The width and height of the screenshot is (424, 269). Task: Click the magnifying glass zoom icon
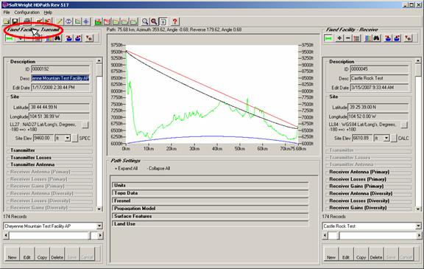(145, 21)
